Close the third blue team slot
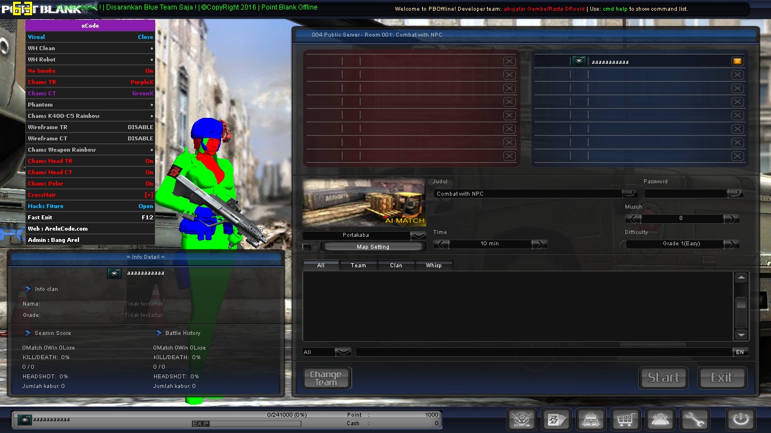Viewport: 771px width, 433px height. click(x=737, y=89)
